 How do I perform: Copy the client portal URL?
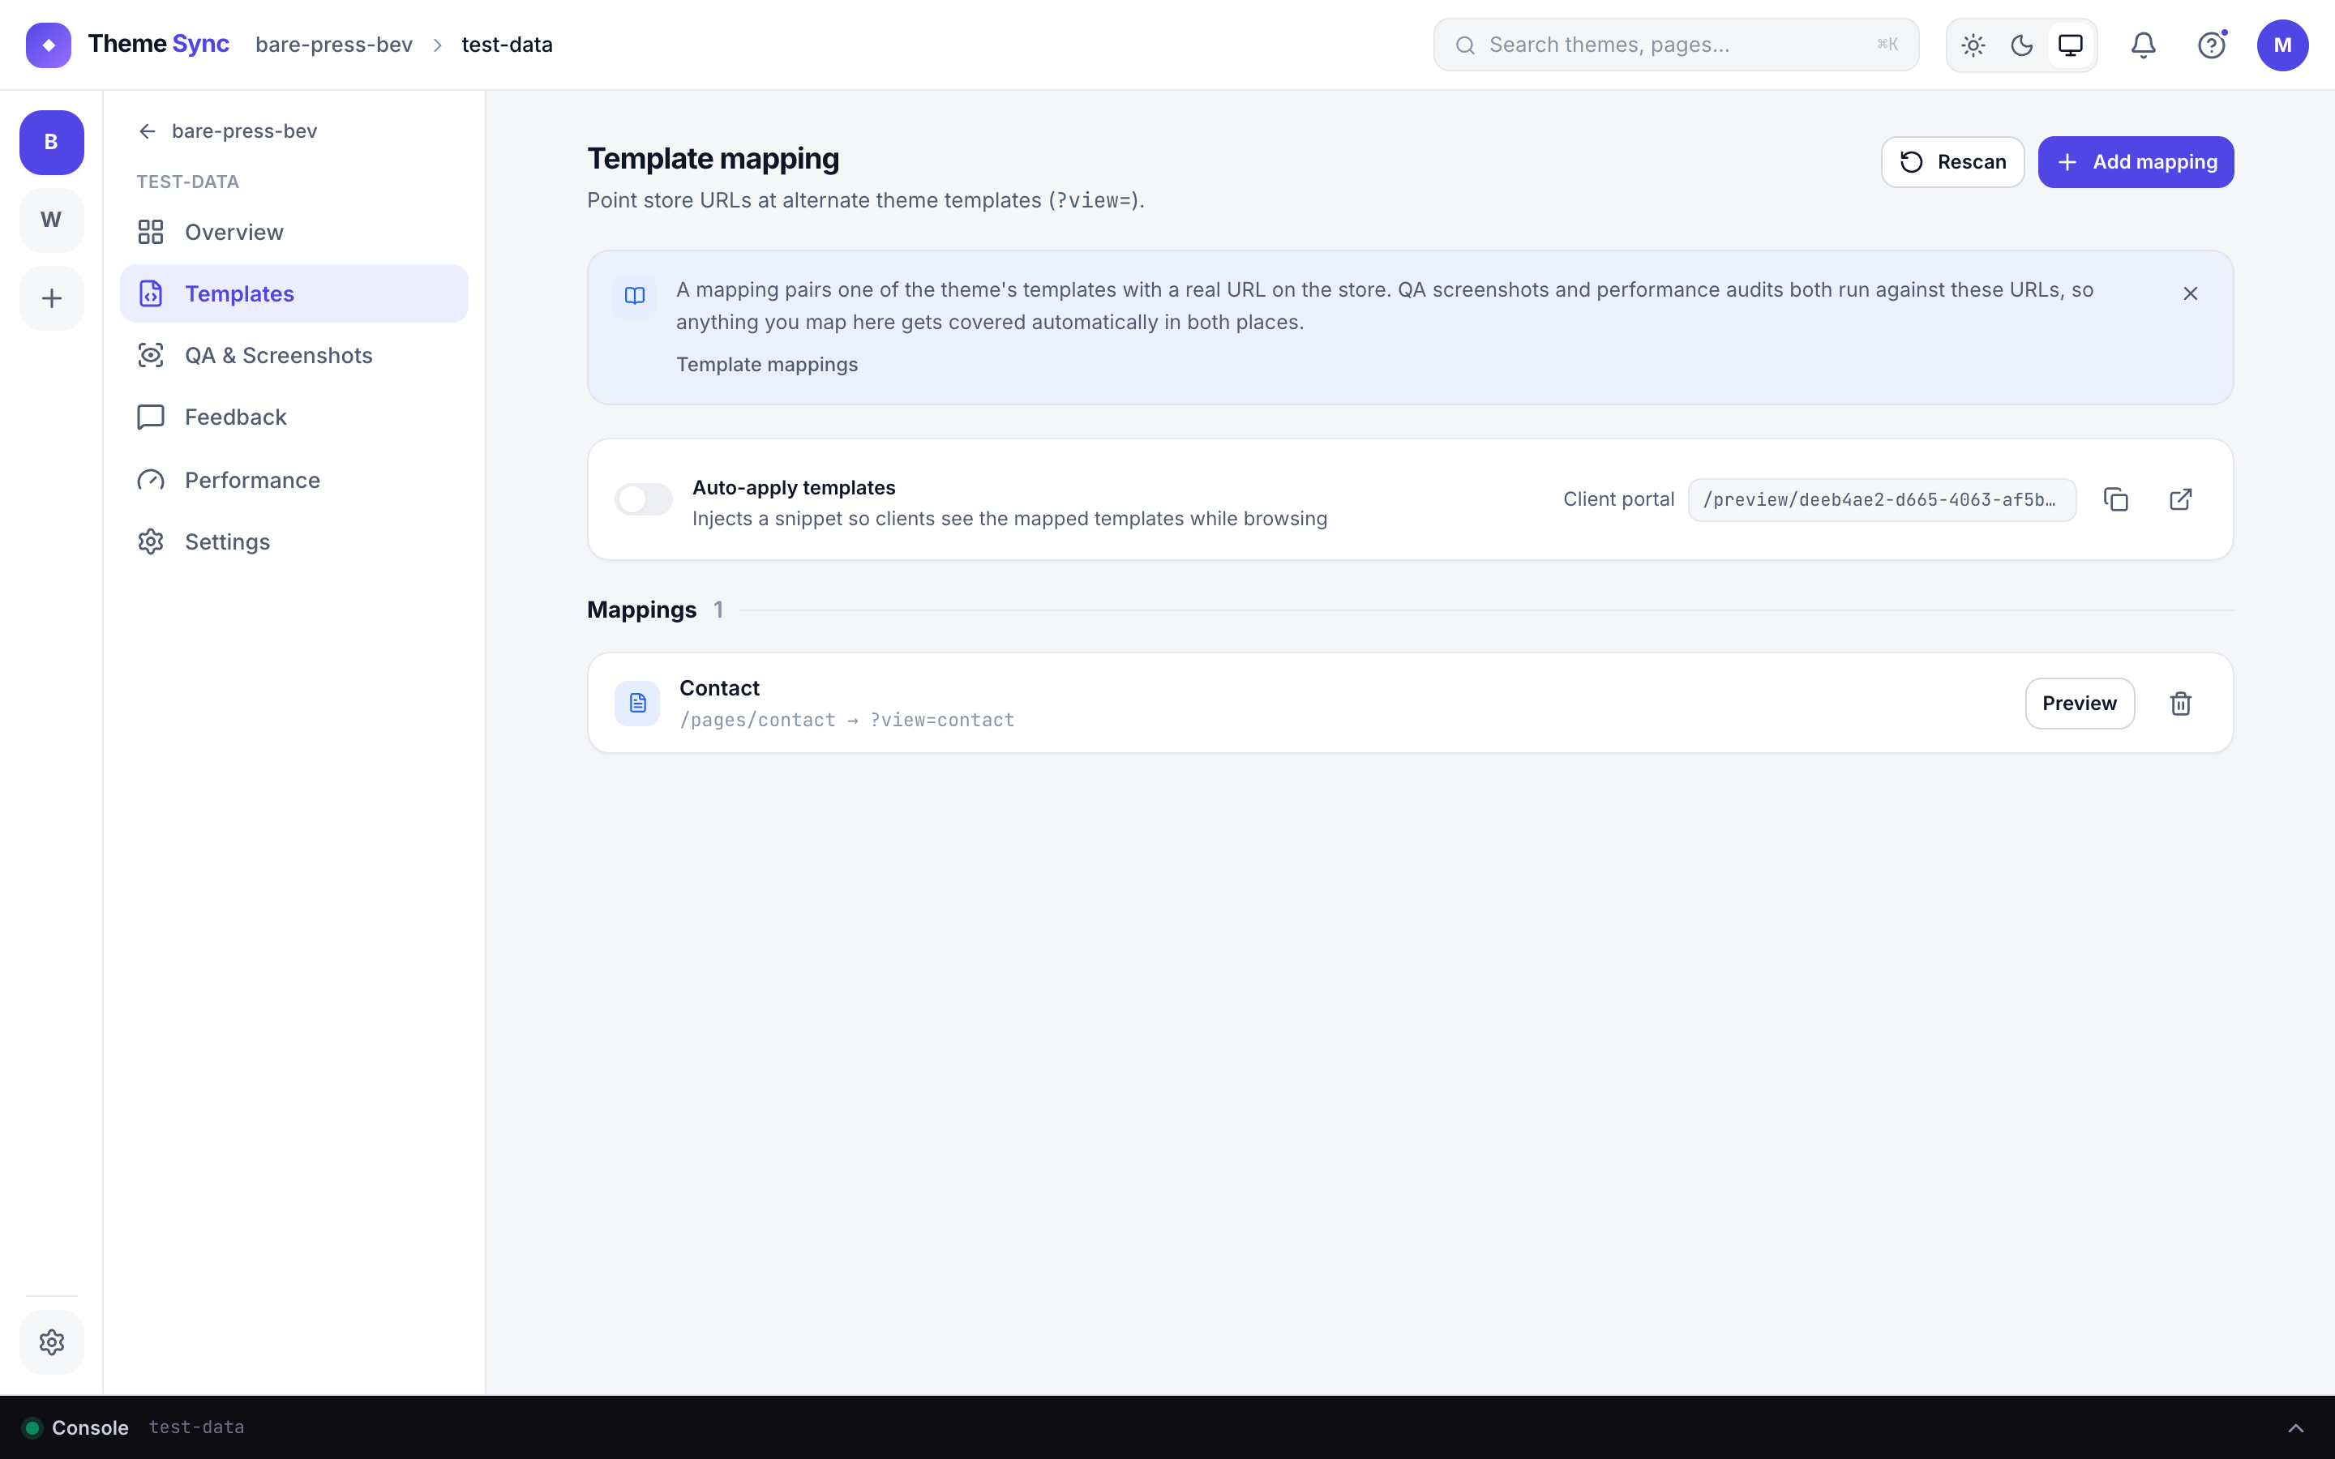coord(2116,500)
